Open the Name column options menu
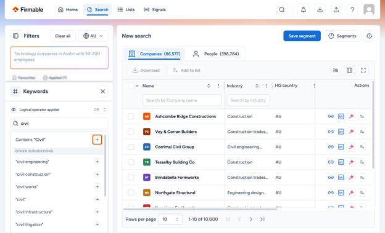This screenshot has height=233, width=385. [218, 86]
